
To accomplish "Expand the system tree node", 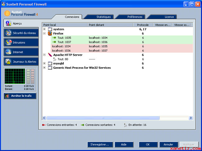I will [x=44, y=29].
